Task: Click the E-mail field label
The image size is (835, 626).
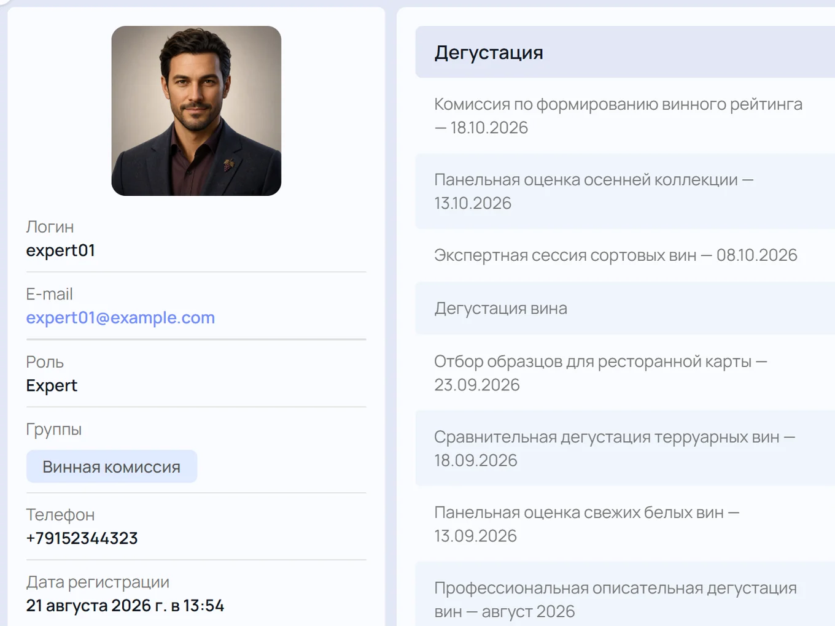Action: pyautogui.click(x=50, y=295)
